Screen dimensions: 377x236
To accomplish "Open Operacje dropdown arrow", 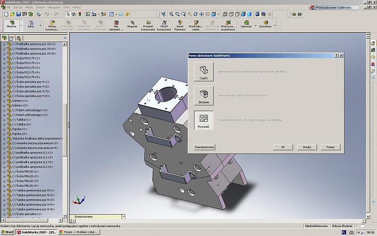I will point(255,25).
